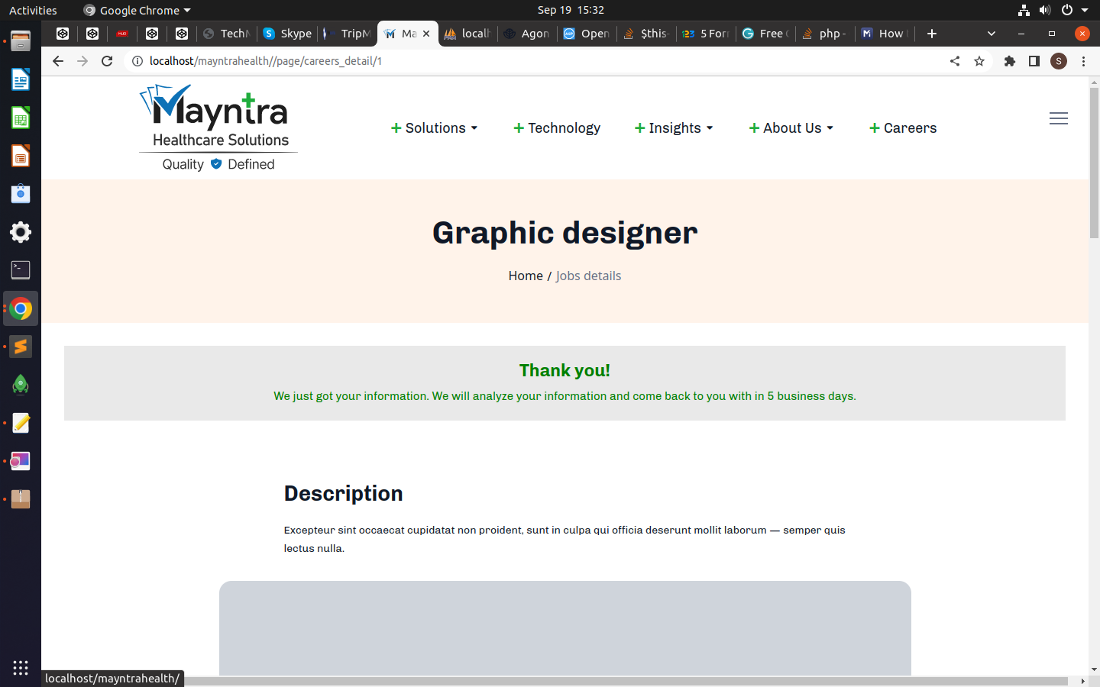Click the gray image placeholder below description
This screenshot has width=1100, height=687.
pyautogui.click(x=565, y=628)
